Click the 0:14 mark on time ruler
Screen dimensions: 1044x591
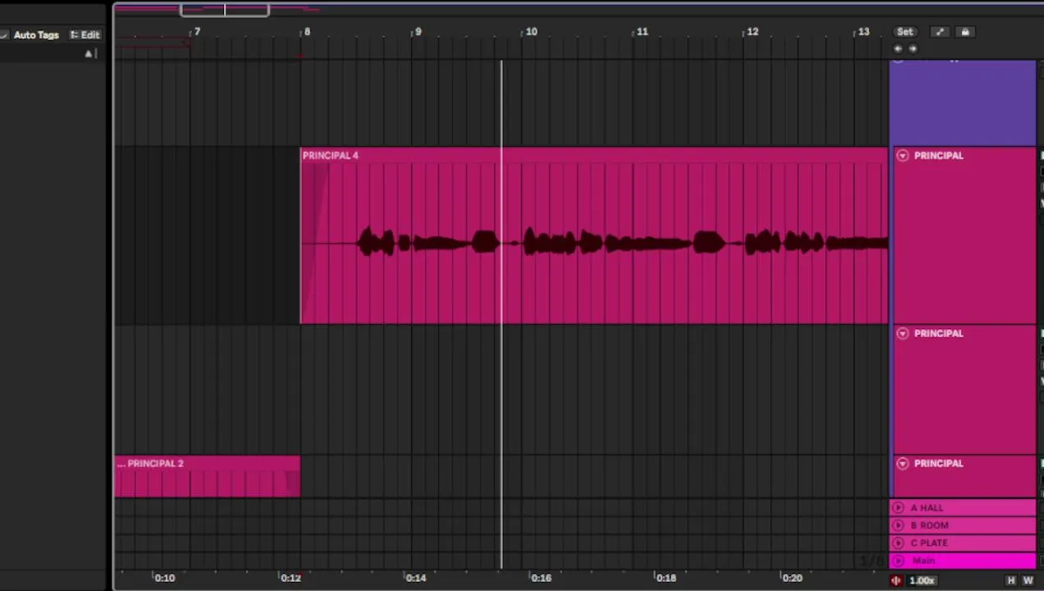click(x=415, y=578)
